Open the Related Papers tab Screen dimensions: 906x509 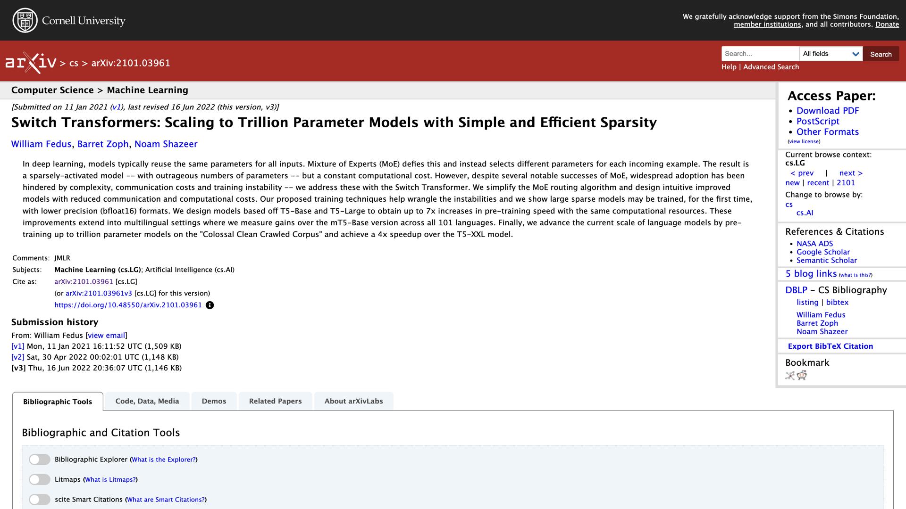click(275, 401)
